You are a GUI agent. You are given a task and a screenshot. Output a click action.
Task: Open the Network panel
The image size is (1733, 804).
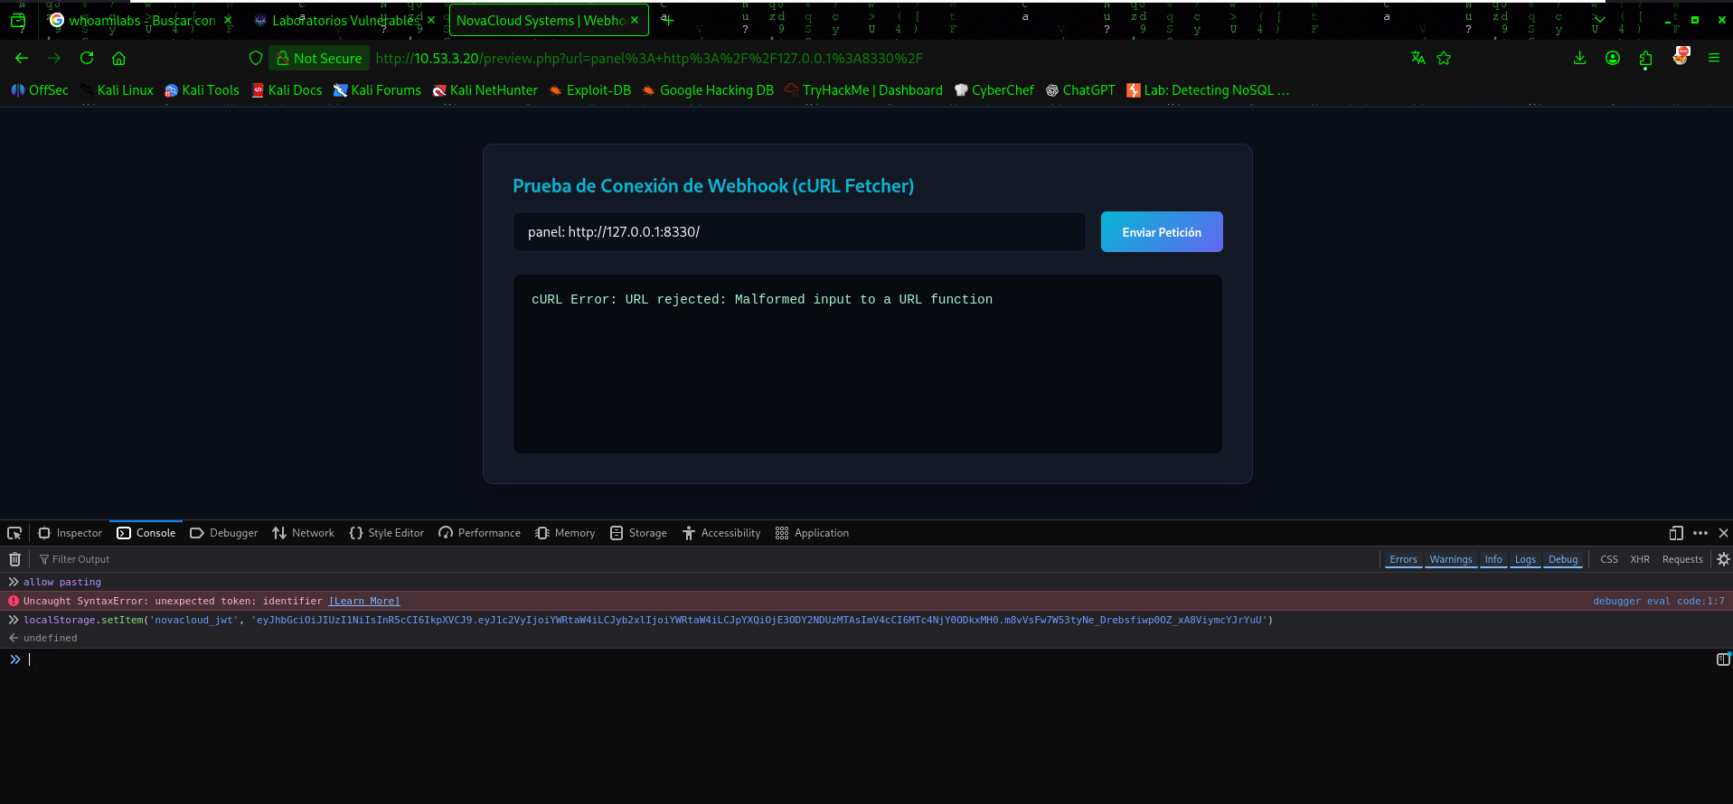(303, 533)
